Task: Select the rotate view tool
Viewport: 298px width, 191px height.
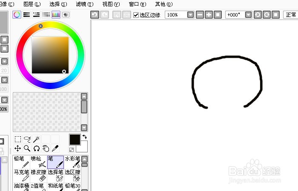Action: tap(36, 149)
